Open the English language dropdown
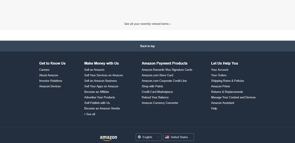The image size is (295, 143). [148, 137]
